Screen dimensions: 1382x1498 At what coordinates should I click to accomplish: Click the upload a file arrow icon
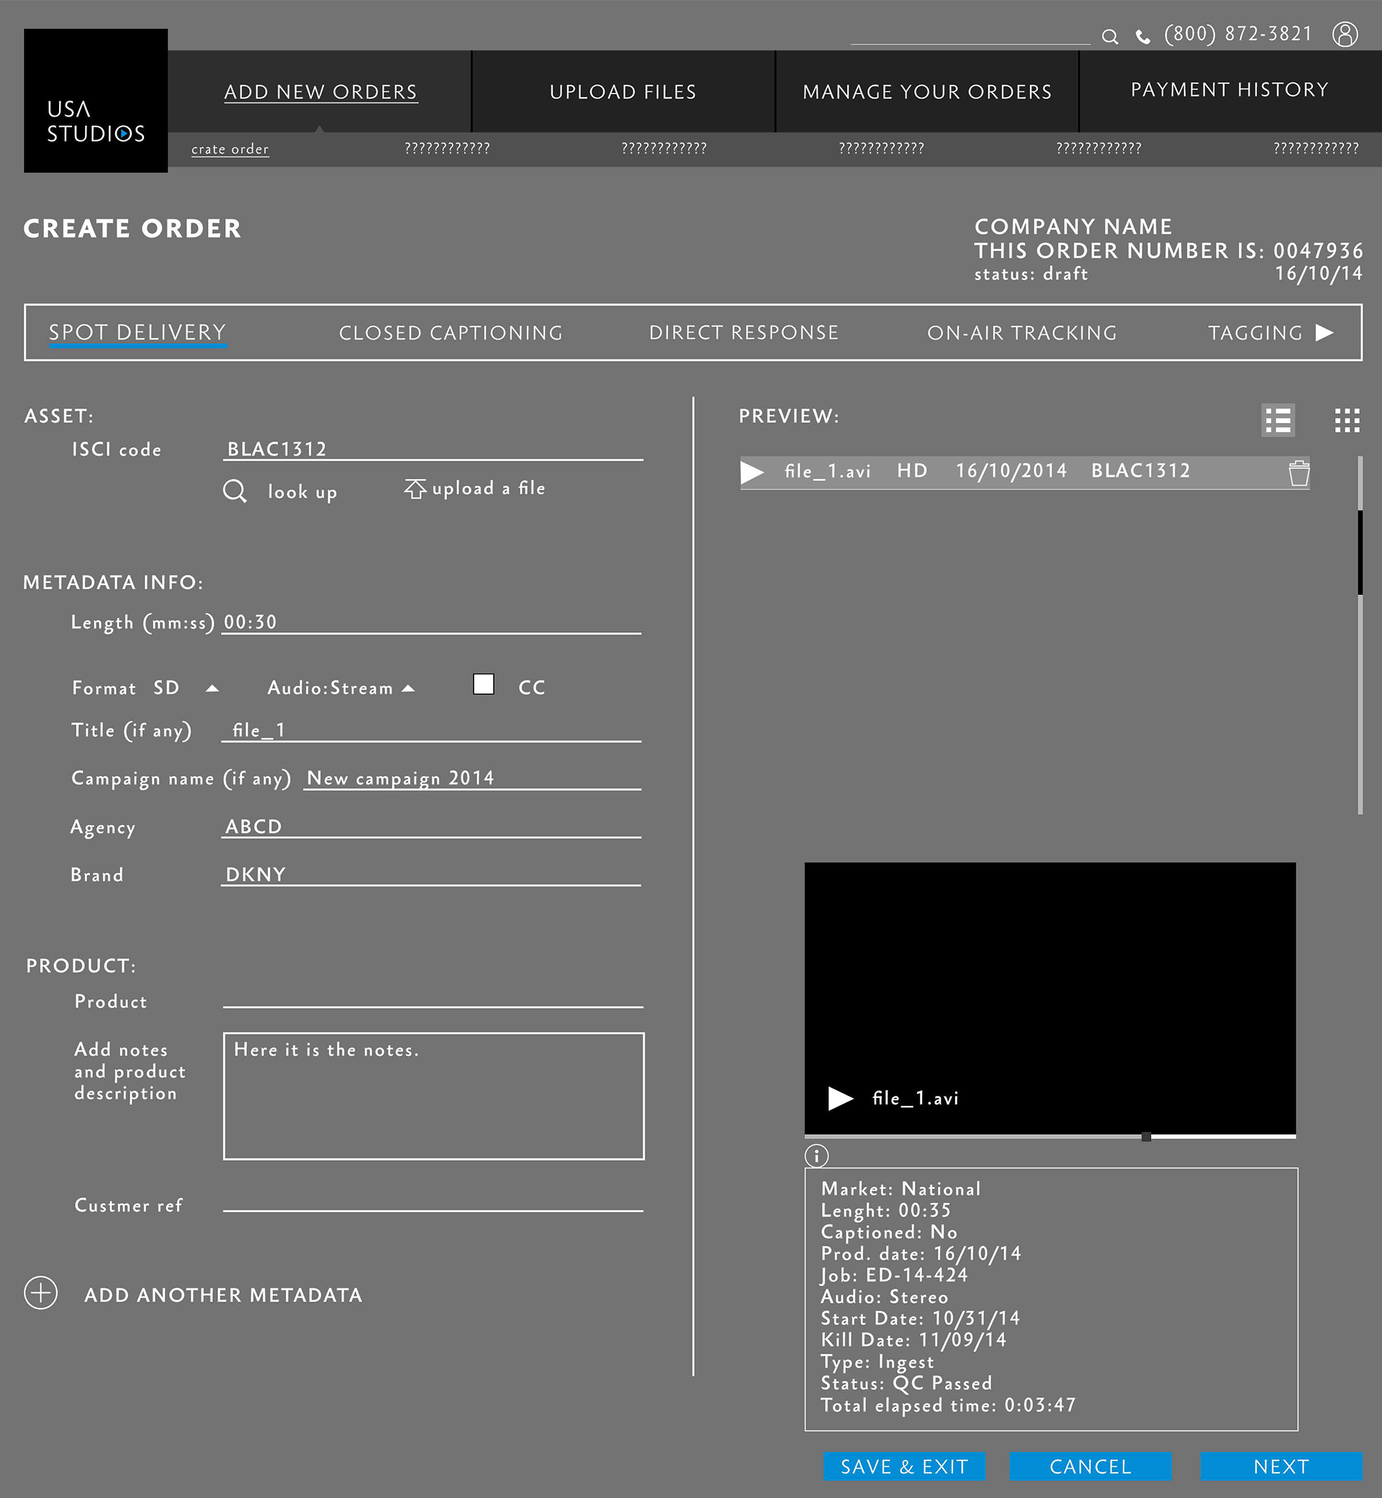tap(415, 489)
